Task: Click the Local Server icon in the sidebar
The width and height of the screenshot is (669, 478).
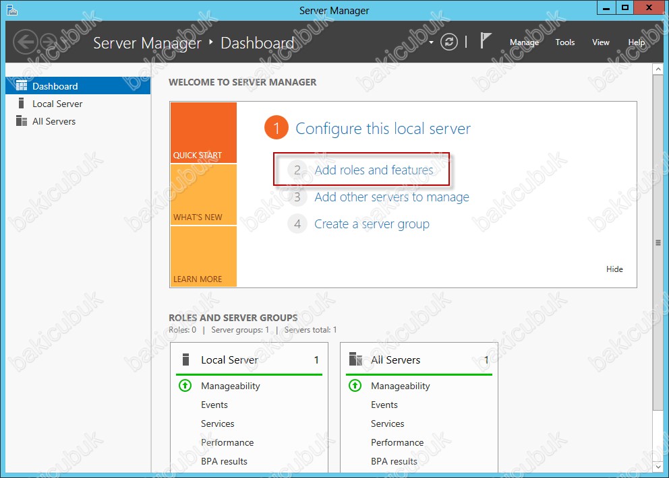Action: click(x=21, y=103)
